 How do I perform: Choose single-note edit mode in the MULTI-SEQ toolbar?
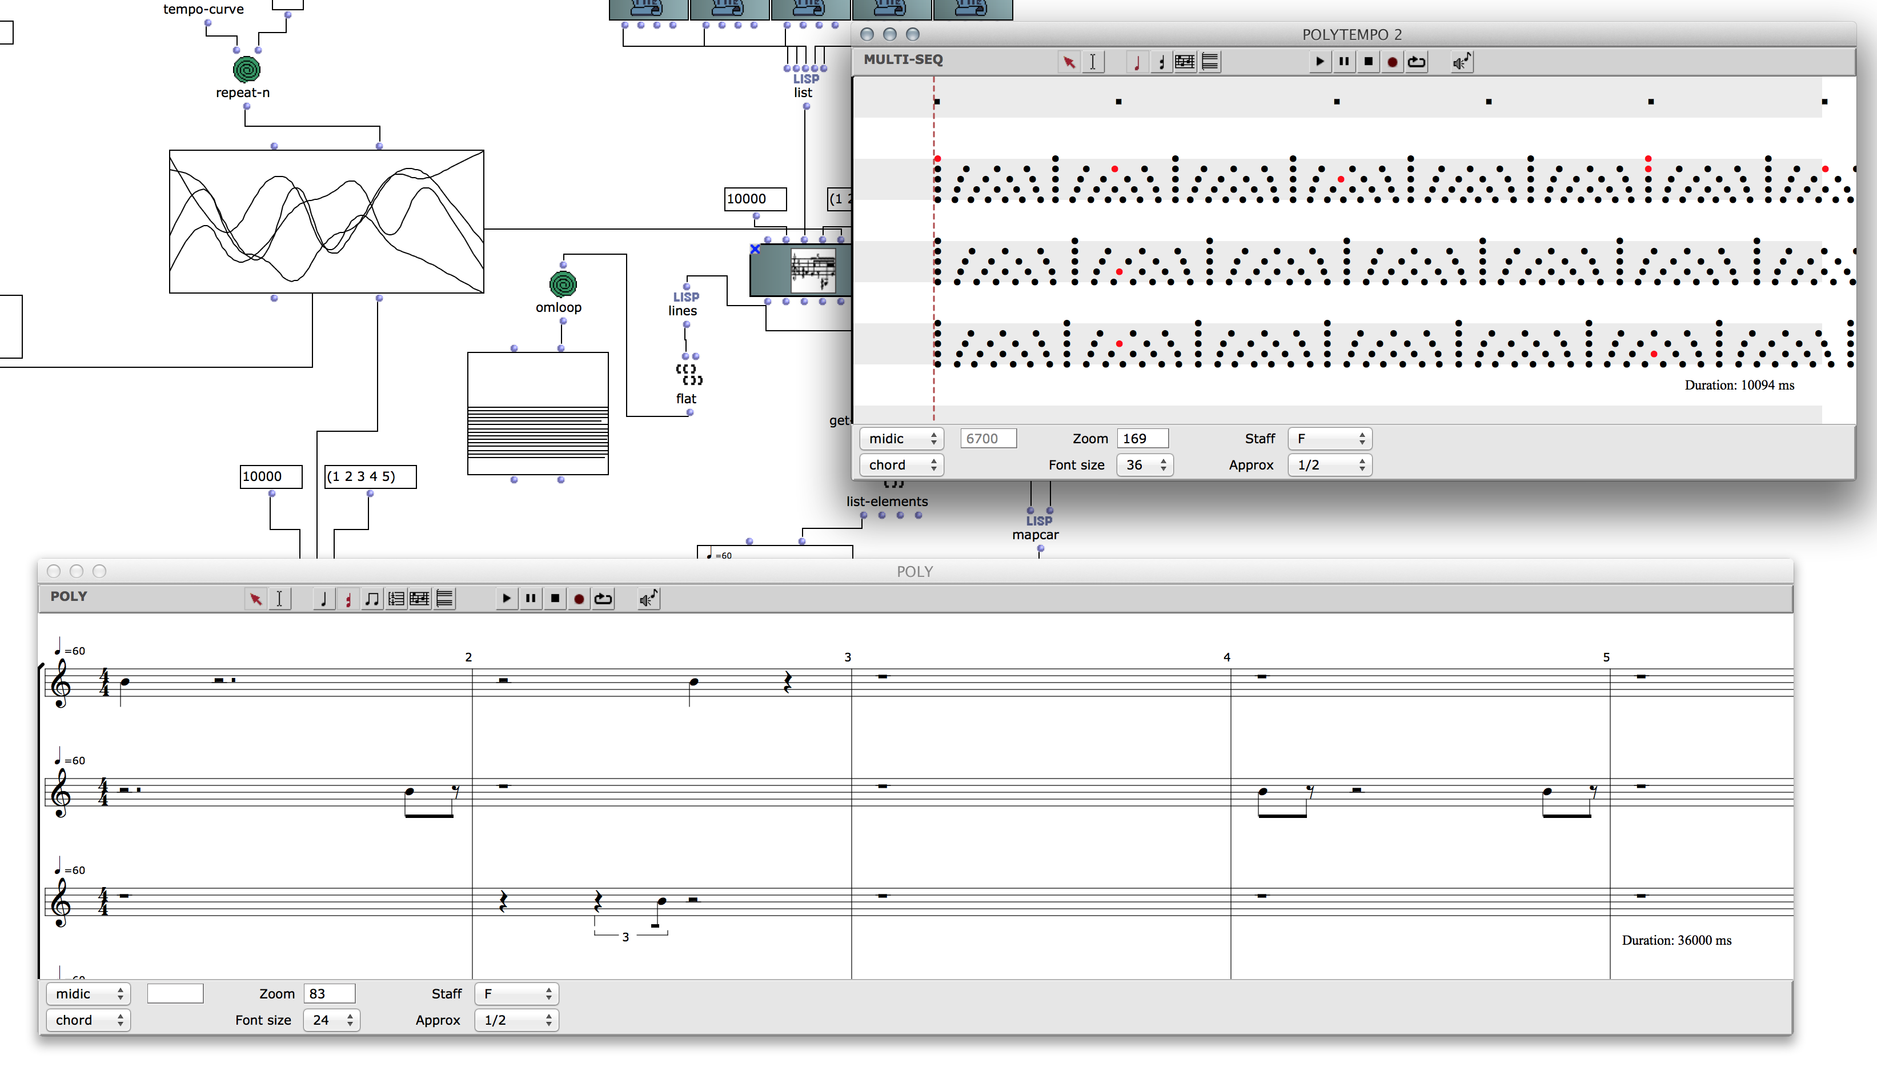[x=1137, y=62]
